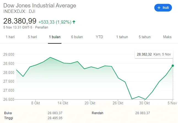
Task: Switch to the 5 hari tab
Action: pos(32,37)
